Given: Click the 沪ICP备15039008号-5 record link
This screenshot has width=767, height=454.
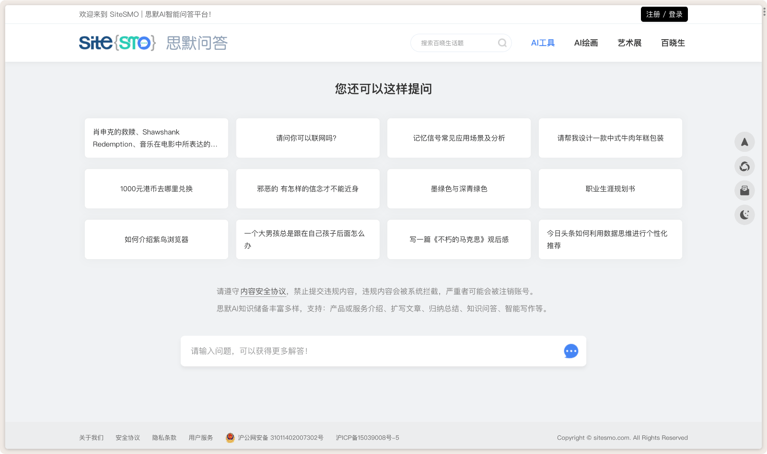Looking at the screenshot, I should click(367, 437).
